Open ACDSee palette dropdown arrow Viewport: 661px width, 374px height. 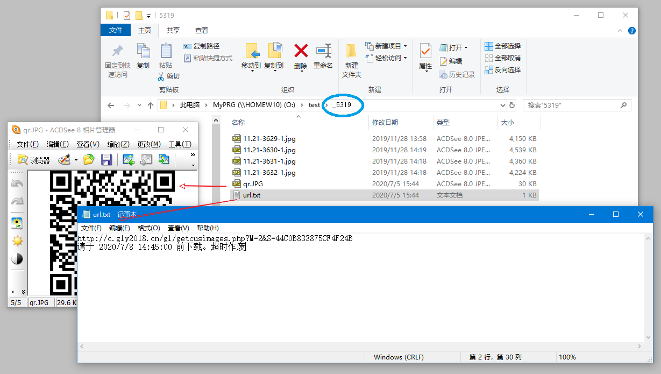coord(76,160)
